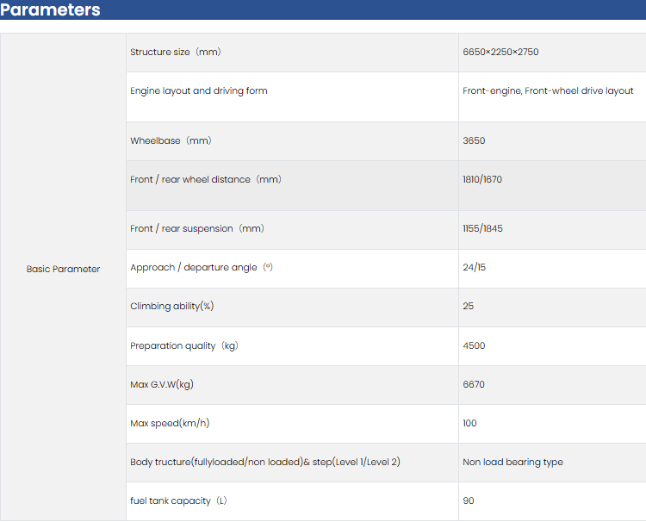Select Engine layout and driving form row

tap(199, 90)
